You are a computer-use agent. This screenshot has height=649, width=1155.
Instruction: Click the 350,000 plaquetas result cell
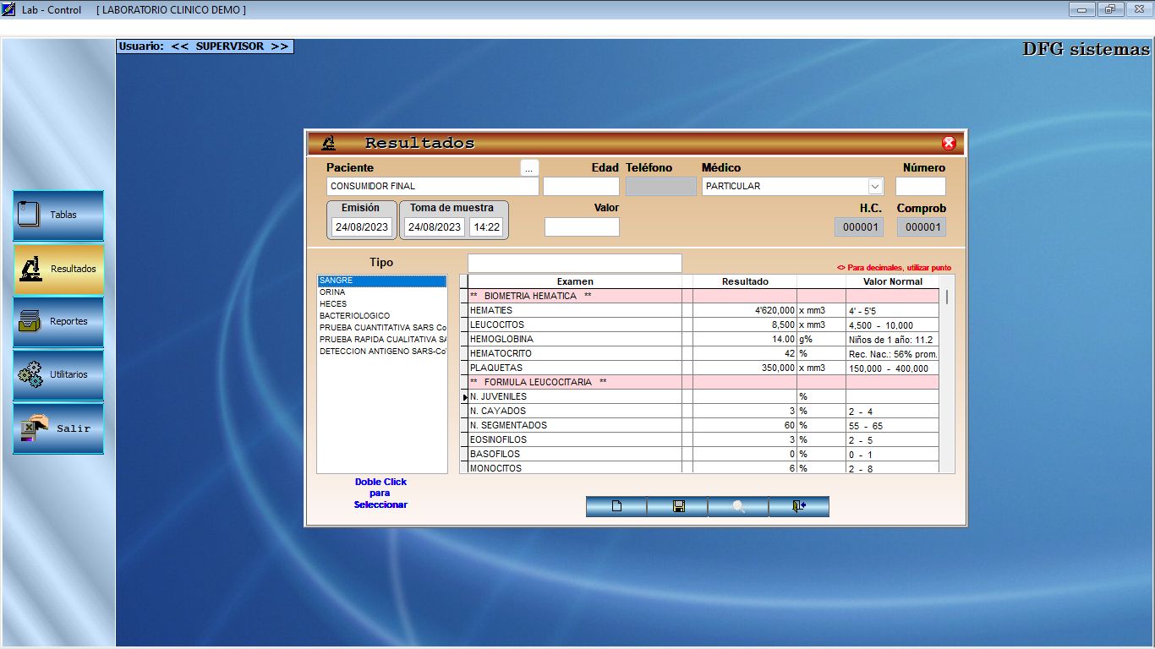[x=745, y=368]
